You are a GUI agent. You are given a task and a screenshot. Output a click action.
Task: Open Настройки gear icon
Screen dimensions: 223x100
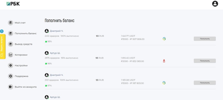[11, 66]
